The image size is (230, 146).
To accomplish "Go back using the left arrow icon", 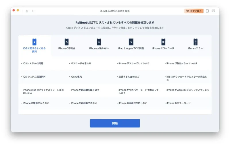I will click(33, 11).
